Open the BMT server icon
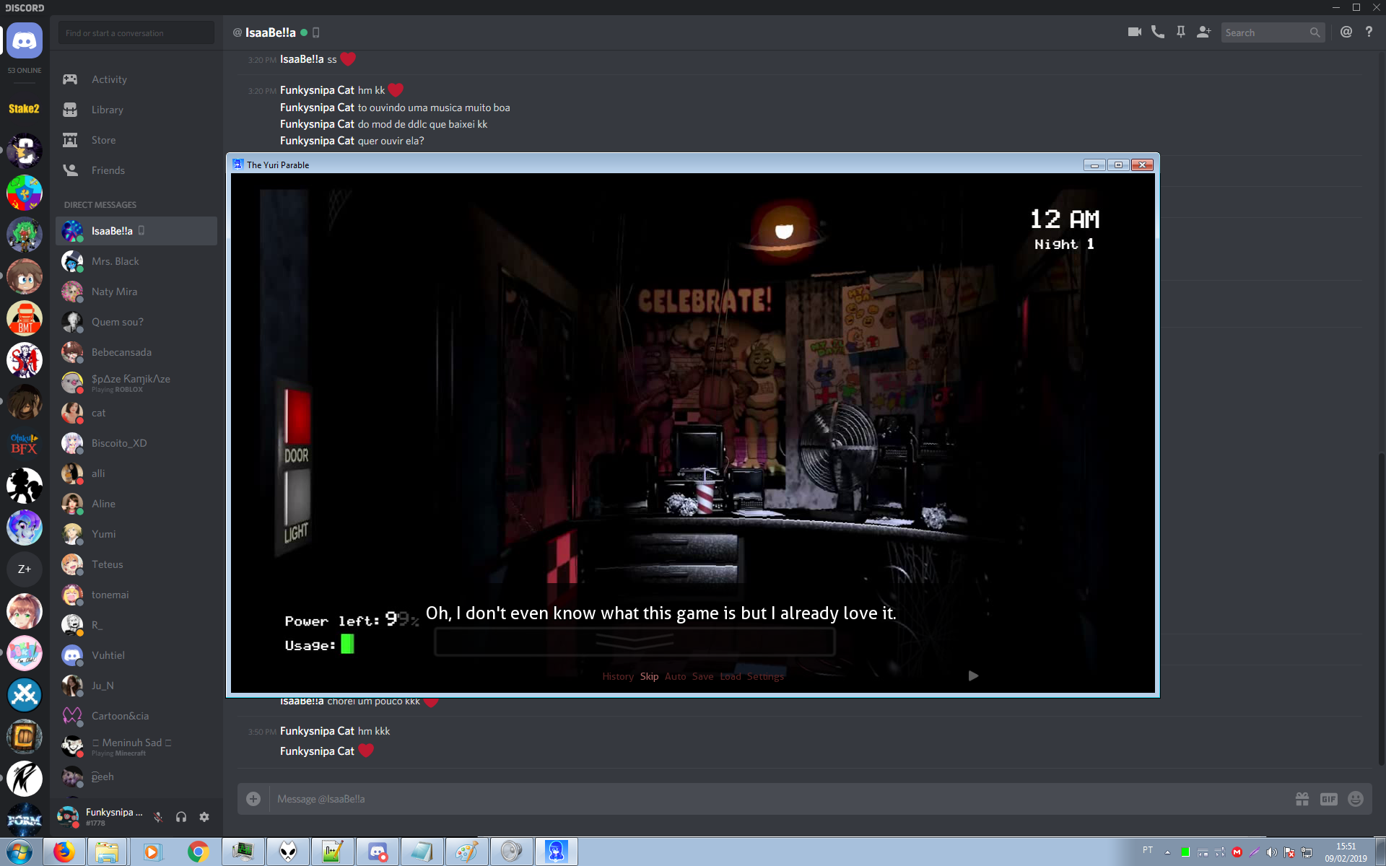Image resolution: width=1386 pixels, height=866 pixels. (25, 318)
